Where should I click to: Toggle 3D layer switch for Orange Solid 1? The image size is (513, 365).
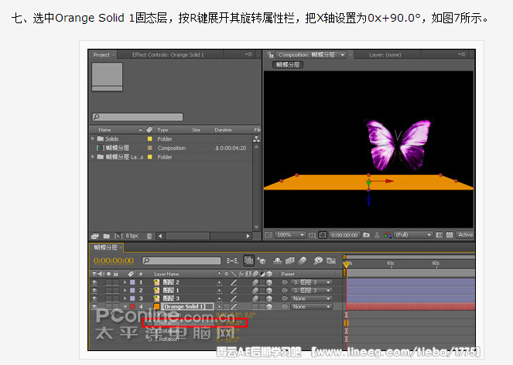269,307
